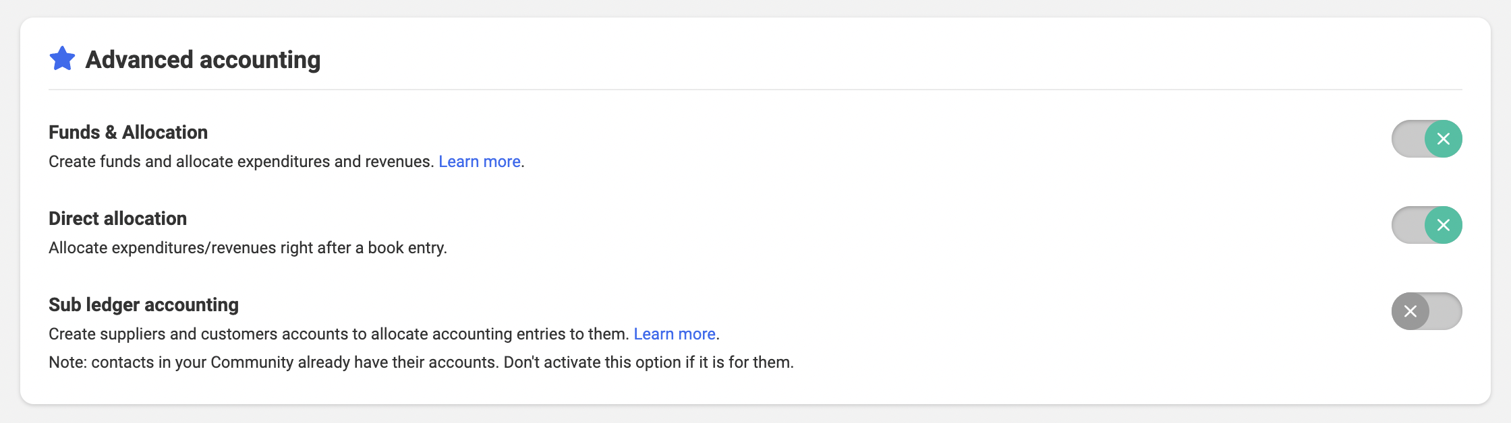
Task: Click gray track of Direct allocation switch
Action: click(1407, 225)
